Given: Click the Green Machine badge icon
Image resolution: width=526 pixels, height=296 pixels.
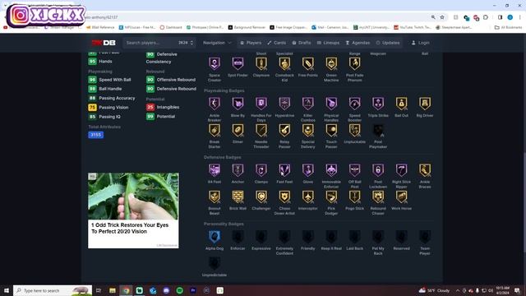Looking at the screenshot, I should [331, 63].
